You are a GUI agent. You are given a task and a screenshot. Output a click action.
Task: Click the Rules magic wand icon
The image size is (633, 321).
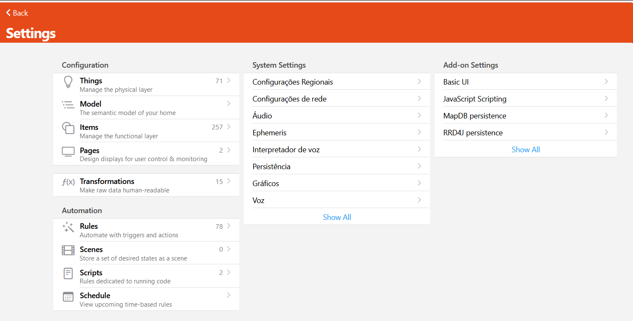(x=68, y=228)
